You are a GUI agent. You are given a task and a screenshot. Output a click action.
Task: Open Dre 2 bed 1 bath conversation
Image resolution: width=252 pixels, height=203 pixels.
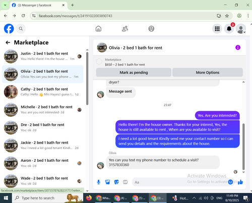point(43,127)
